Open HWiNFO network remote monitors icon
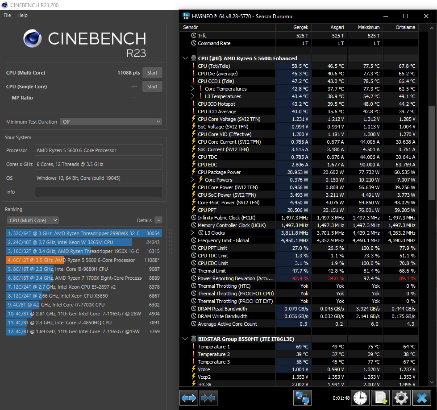The image size is (437, 410). (x=302, y=398)
